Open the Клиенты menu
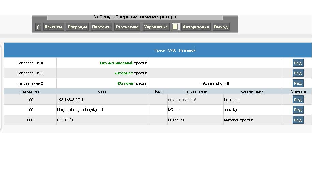Screen dimensions: 312x174 coord(54,27)
